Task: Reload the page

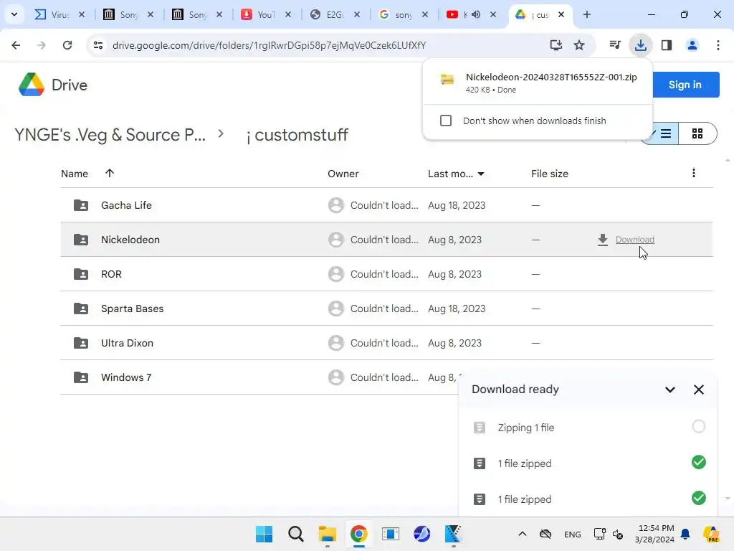Action: point(67,45)
